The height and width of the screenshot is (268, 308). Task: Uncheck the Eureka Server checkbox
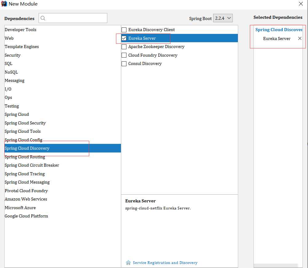click(x=124, y=38)
